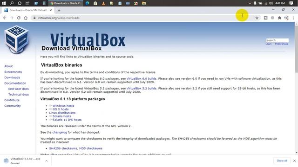Open Technical docs in sidebar
Image resolution: width=298 pixels, height=167 pixels.
19,94
